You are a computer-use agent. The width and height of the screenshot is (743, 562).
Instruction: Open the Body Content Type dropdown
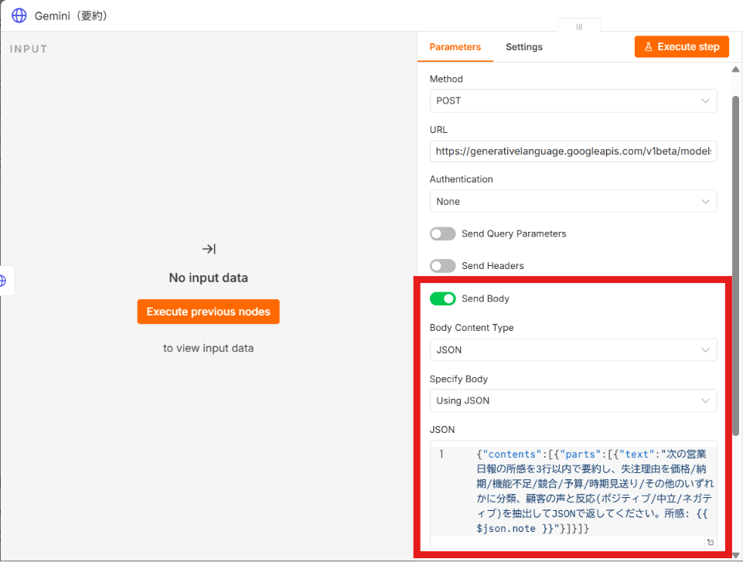574,349
